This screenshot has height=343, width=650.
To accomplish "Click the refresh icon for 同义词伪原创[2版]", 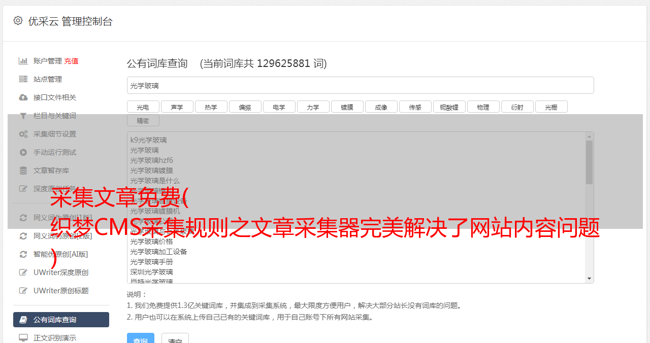I will 23,236.
